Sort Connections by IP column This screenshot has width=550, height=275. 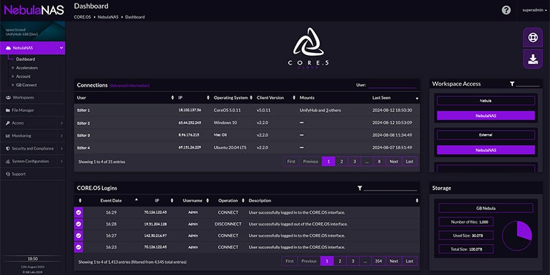[208, 98]
